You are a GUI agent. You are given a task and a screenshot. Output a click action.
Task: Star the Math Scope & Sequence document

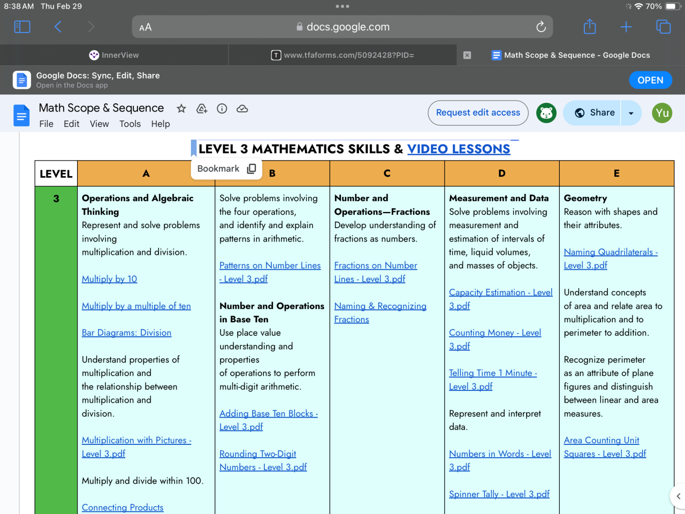pos(181,109)
